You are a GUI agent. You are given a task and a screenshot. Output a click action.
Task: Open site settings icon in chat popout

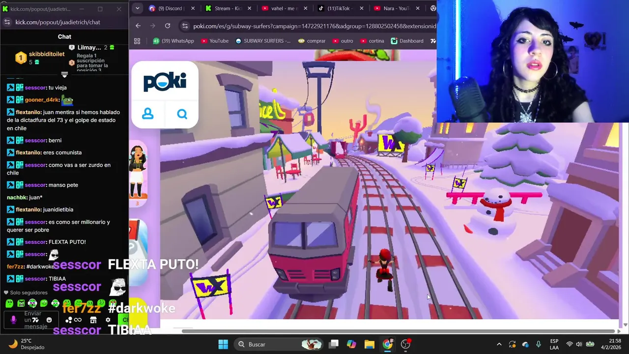(7, 22)
